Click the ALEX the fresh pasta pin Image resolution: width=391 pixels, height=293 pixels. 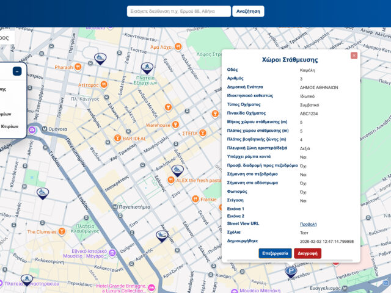pyautogui.click(x=171, y=180)
